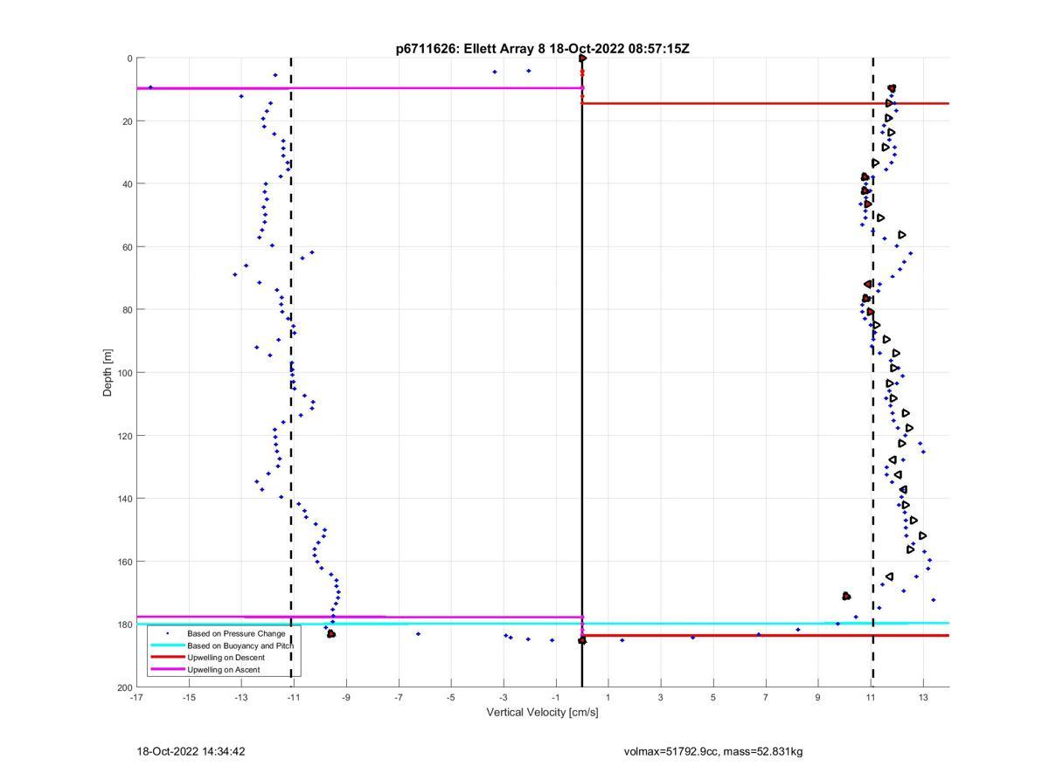Image resolution: width=1049 pixels, height=773 pixels.
Task: Select legend entry Based on Buoyancy and Pitch
Action: (240, 645)
